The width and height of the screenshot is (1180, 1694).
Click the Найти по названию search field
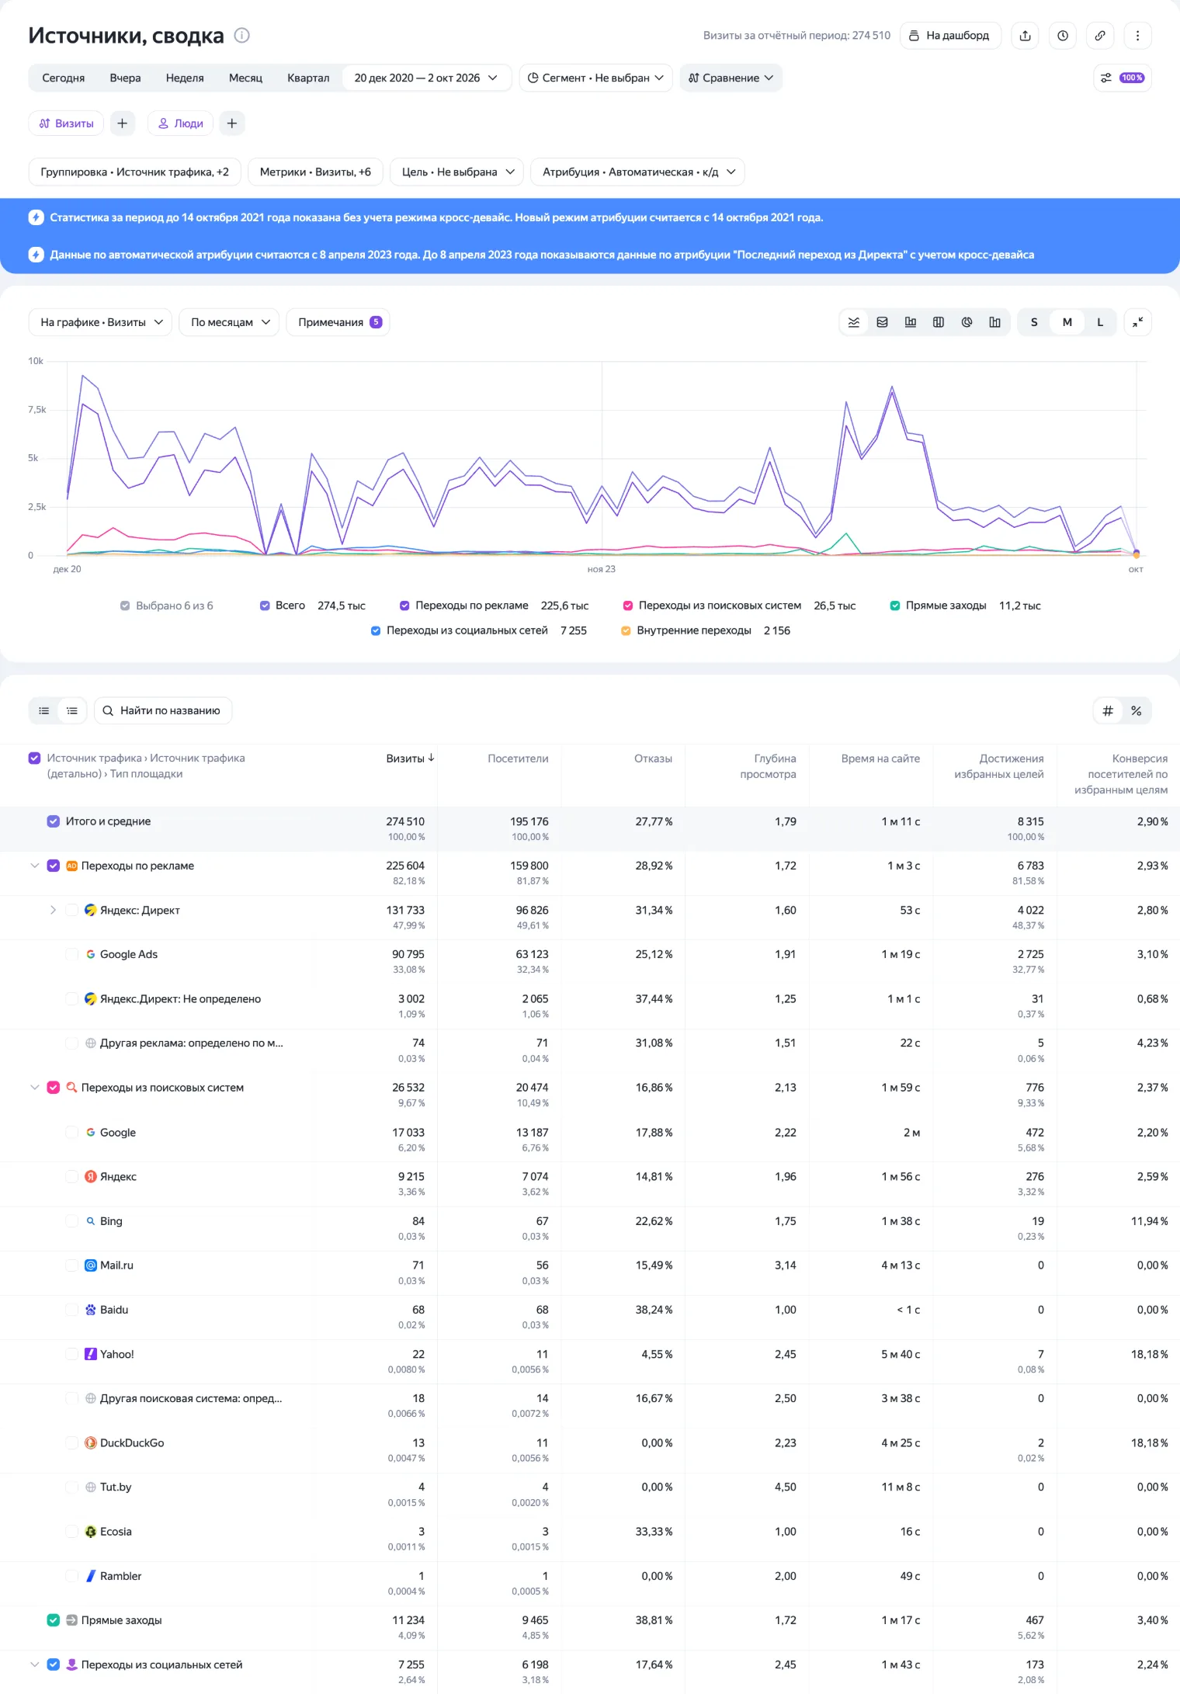163,710
